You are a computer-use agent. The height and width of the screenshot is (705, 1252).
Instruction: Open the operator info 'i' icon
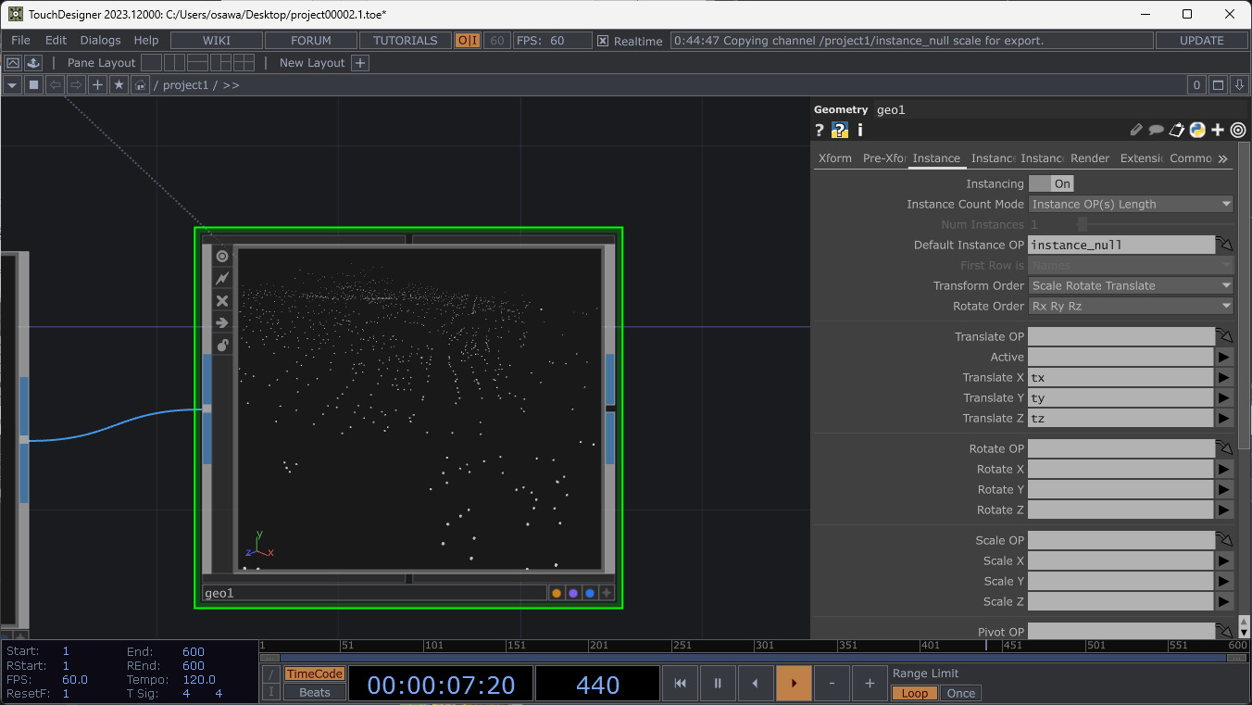tap(859, 131)
